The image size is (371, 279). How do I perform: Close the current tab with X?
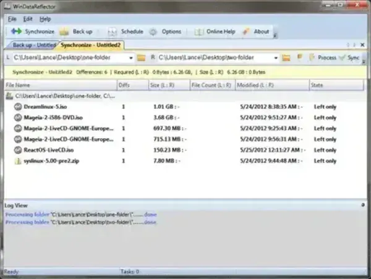(x=362, y=45)
